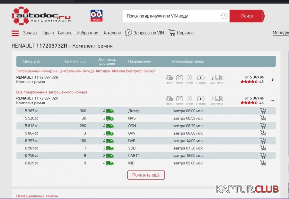Click the autodoc.ru logo

[41, 16]
